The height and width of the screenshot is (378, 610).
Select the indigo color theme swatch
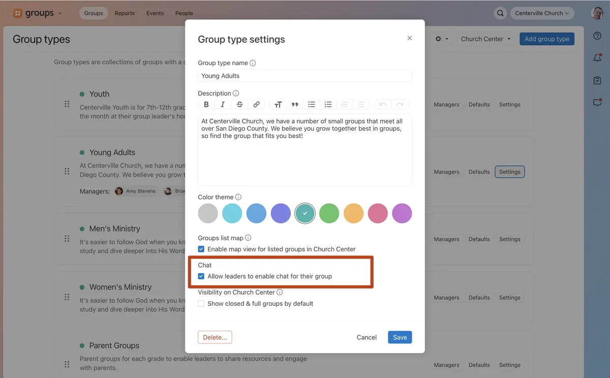[281, 214]
